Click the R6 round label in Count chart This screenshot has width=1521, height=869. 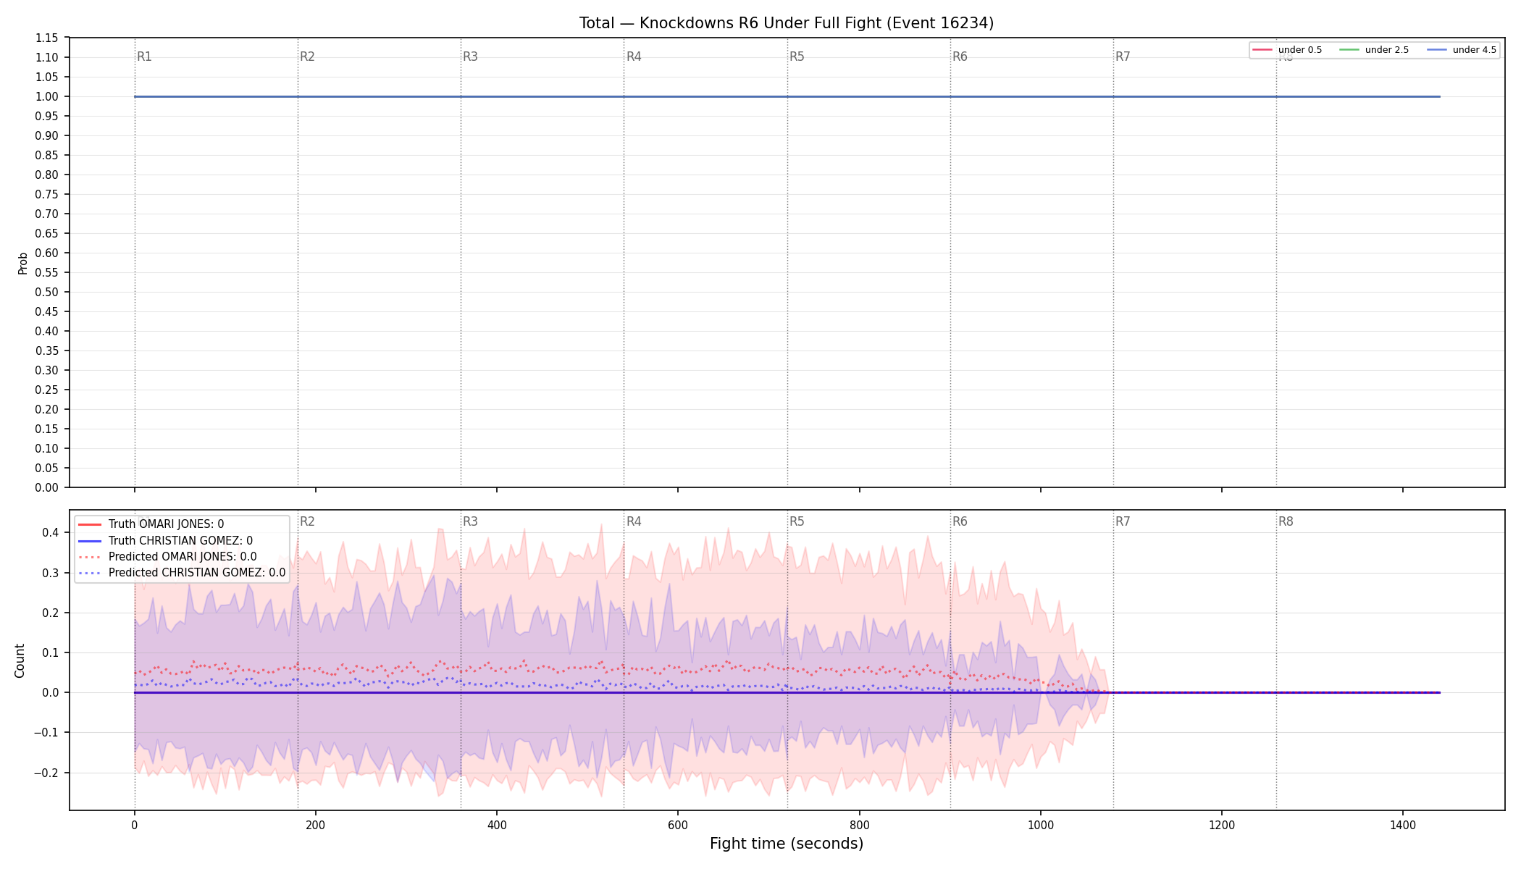pos(960,521)
